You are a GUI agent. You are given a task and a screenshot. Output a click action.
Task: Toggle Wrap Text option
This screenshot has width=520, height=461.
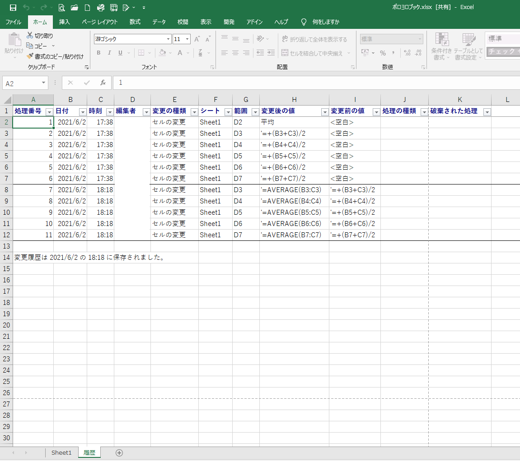(x=314, y=39)
